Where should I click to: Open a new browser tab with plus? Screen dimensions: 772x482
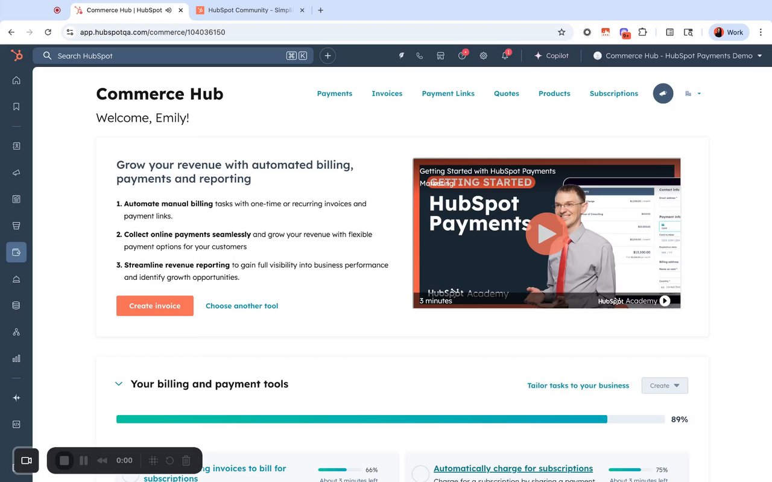click(x=320, y=10)
